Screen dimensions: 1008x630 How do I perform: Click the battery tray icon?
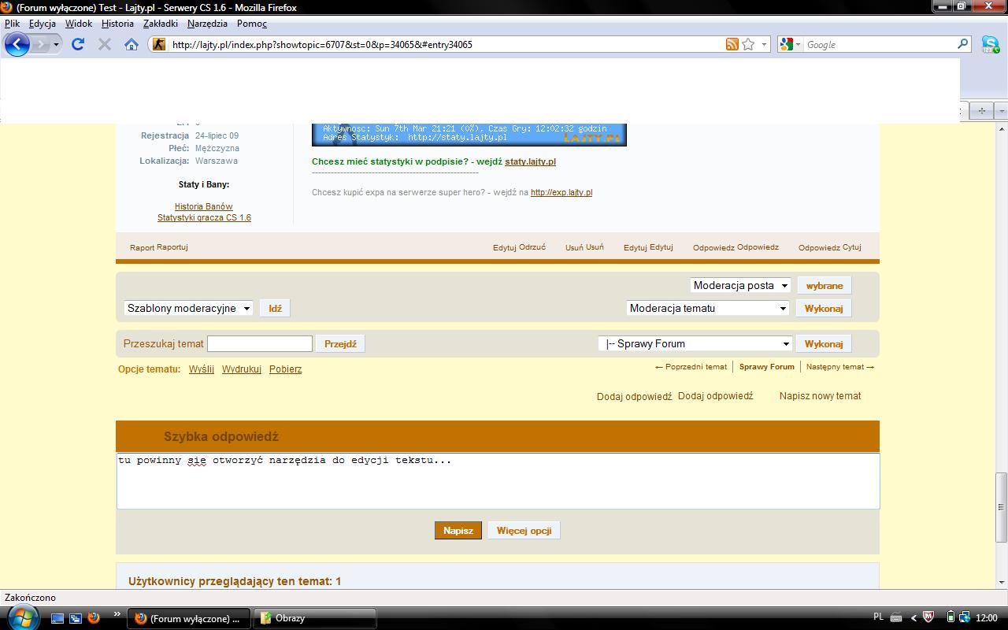(951, 617)
